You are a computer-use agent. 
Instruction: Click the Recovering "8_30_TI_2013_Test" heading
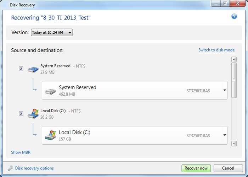pyautogui.click(x=51, y=18)
